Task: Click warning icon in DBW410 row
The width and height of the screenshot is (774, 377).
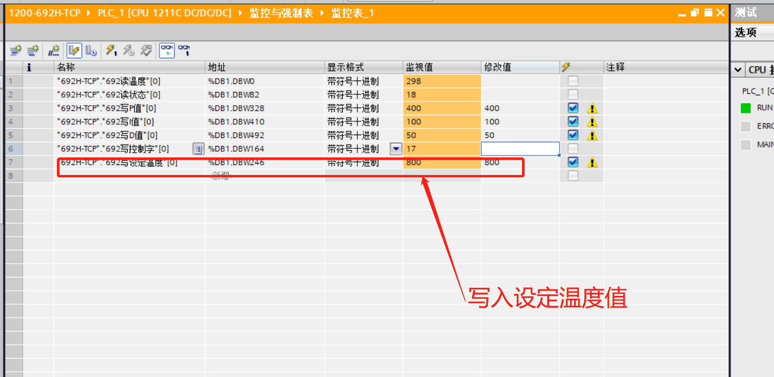Action: [x=592, y=122]
